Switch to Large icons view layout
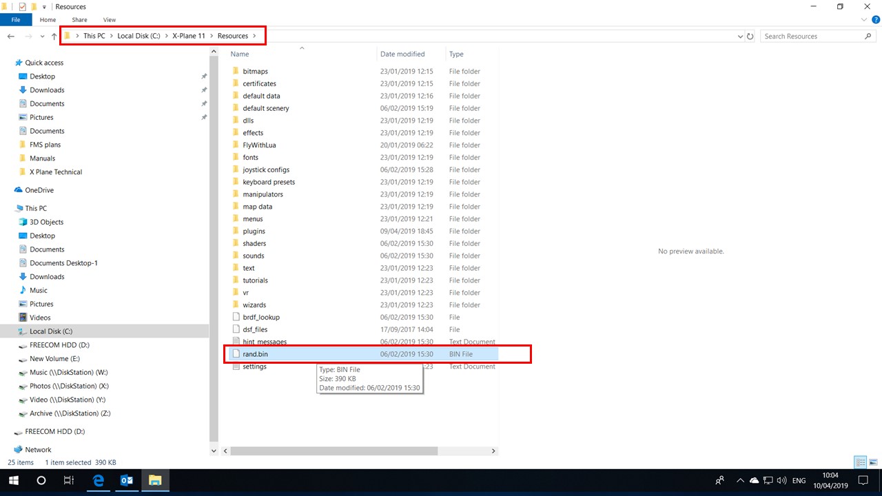Image resolution: width=882 pixels, height=496 pixels. click(x=873, y=462)
